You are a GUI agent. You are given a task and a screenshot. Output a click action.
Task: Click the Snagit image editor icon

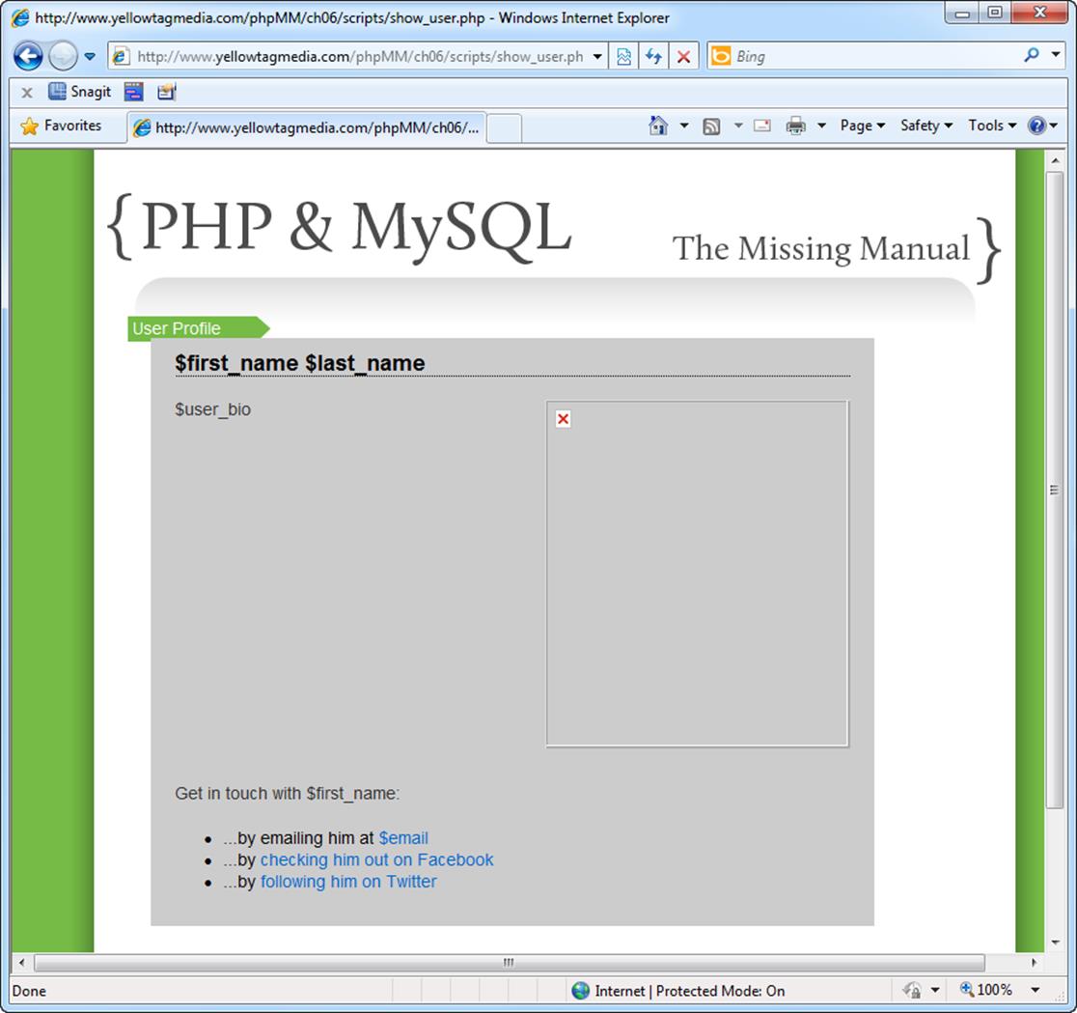coord(166,92)
